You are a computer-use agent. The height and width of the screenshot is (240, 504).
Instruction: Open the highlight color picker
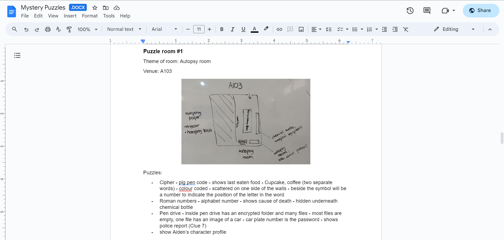click(266, 29)
